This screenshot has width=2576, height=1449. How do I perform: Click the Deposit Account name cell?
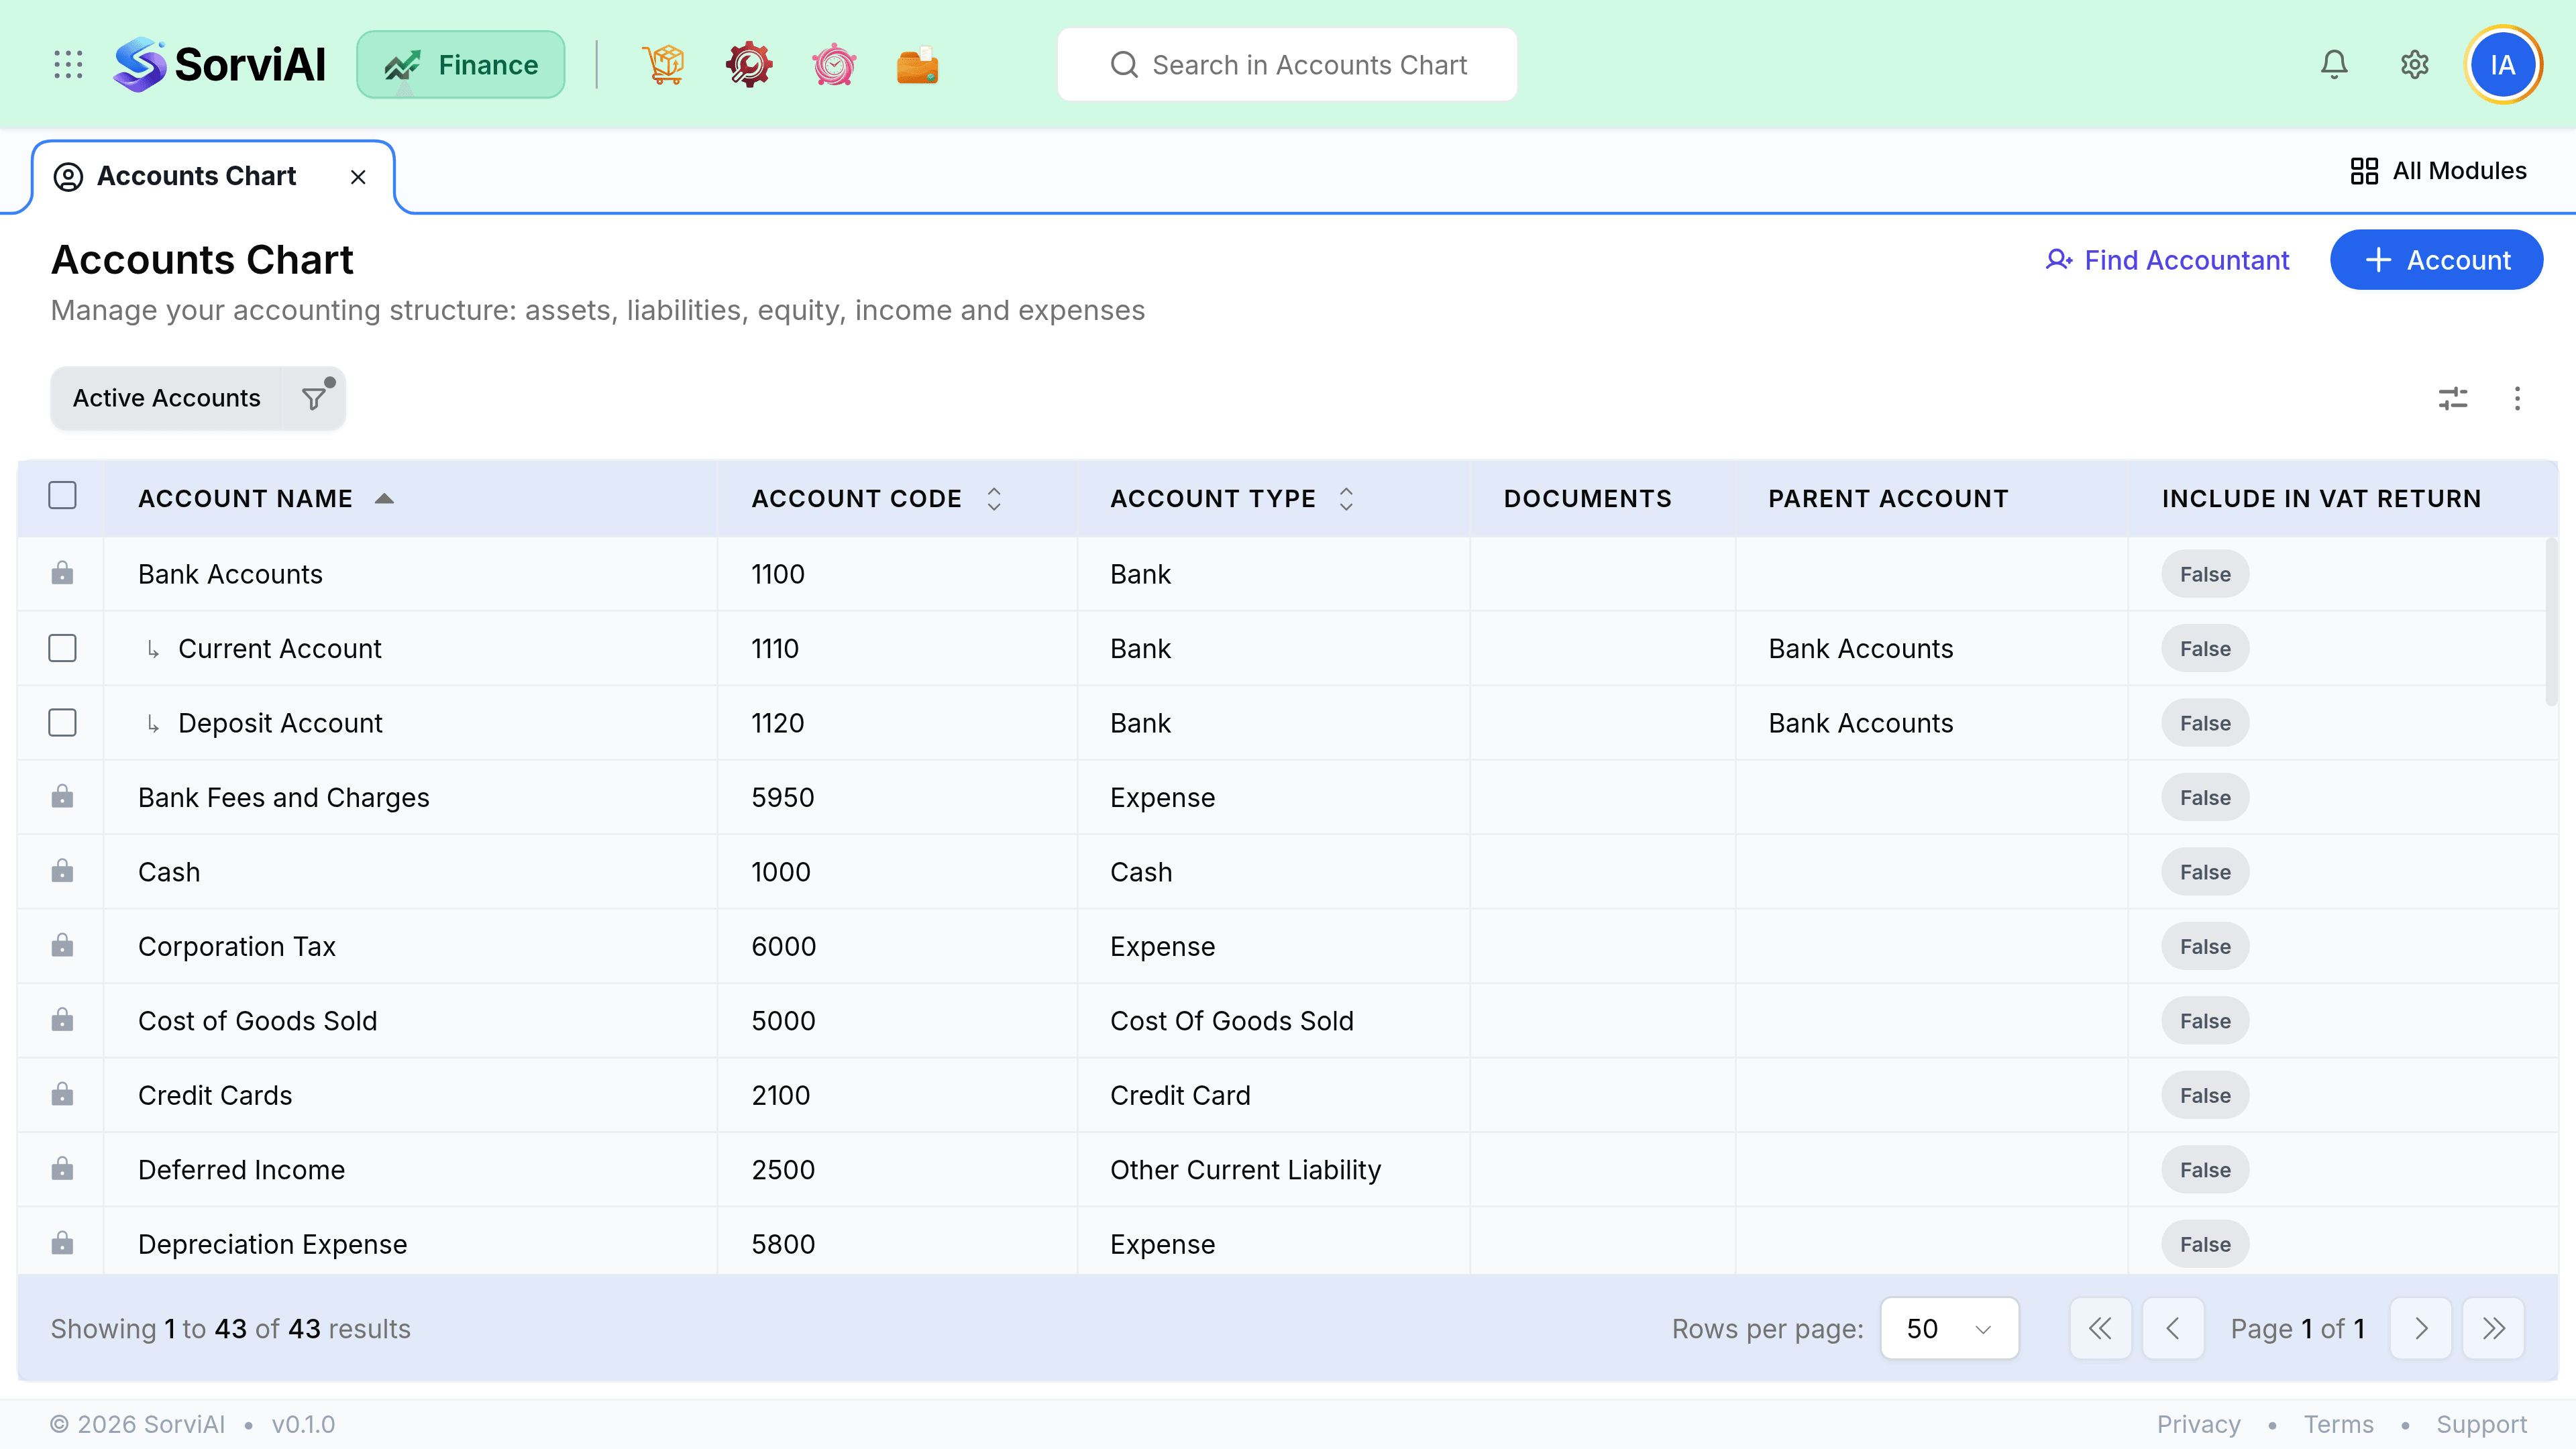280,723
